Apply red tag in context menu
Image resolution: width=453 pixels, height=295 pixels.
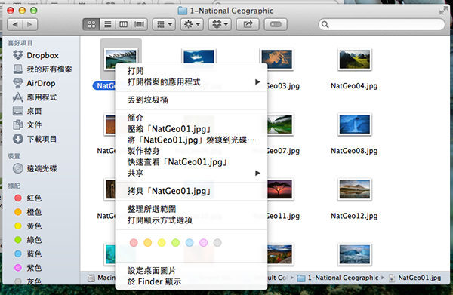134,243
